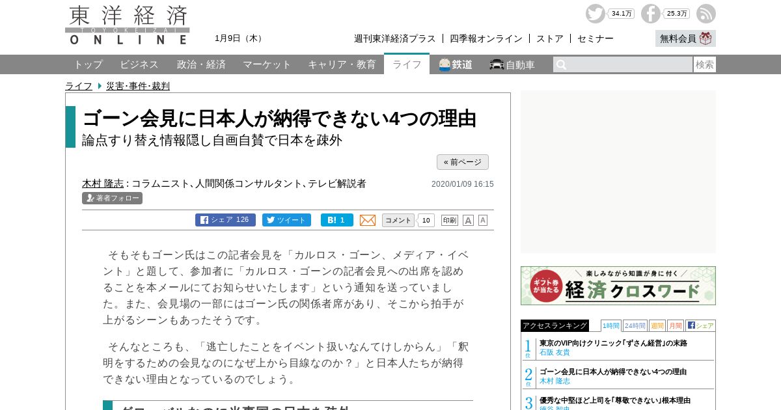The height and width of the screenshot is (410, 781).
Task: Go to previous page via « 前ページ
Action: point(463,162)
